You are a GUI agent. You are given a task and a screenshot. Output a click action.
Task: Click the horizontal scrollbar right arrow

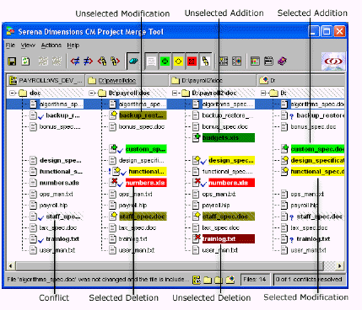(x=340, y=265)
